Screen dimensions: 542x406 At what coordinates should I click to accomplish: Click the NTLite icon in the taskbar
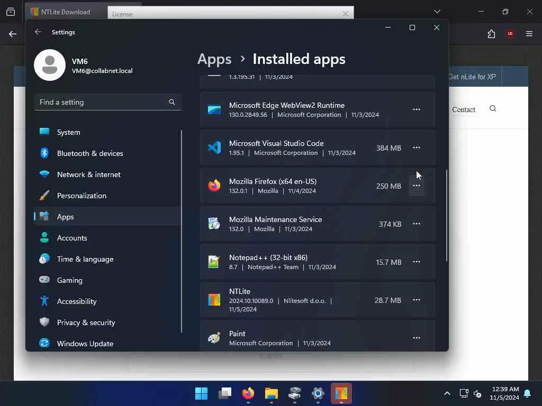click(x=341, y=393)
